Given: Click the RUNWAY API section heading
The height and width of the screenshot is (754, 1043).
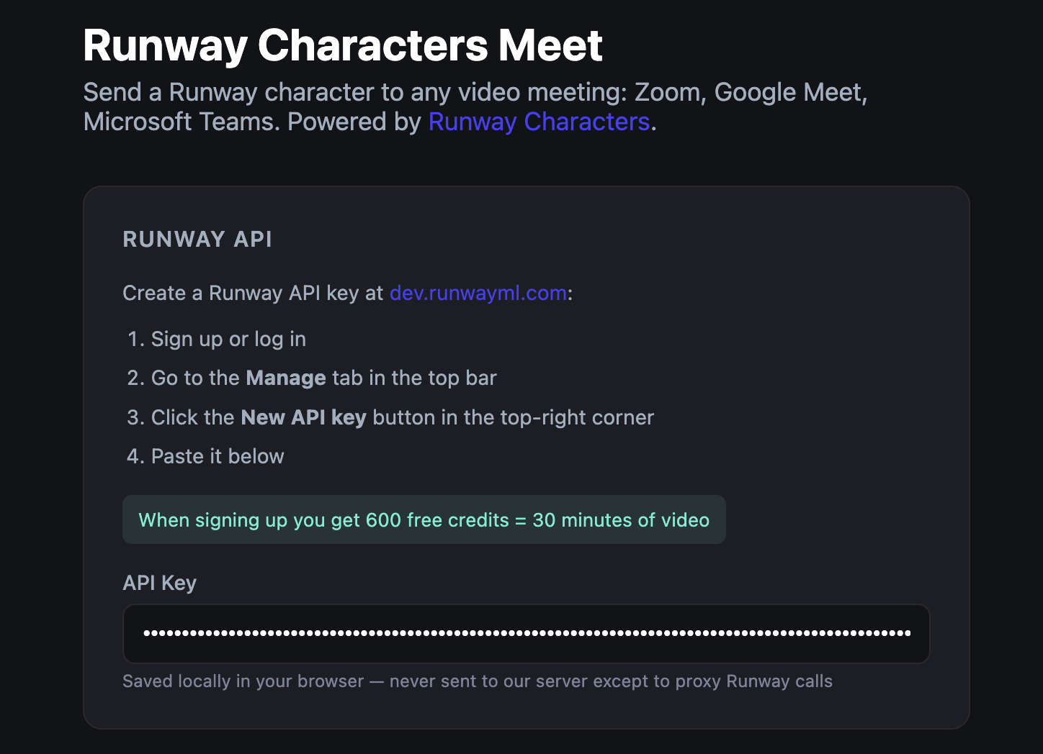Looking at the screenshot, I should coord(197,239).
